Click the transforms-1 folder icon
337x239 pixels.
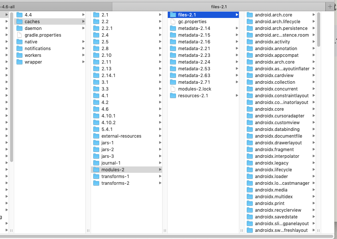(x=96, y=176)
